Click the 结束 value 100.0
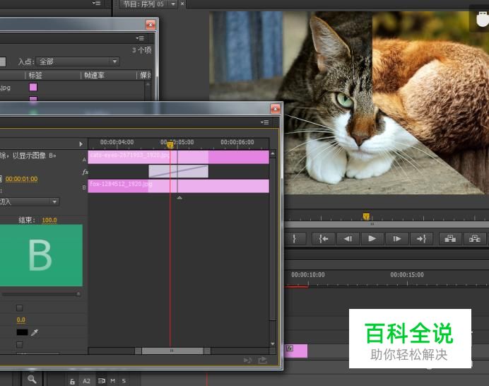The height and width of the screenshot is (386, 489). (x=49, y=220)
